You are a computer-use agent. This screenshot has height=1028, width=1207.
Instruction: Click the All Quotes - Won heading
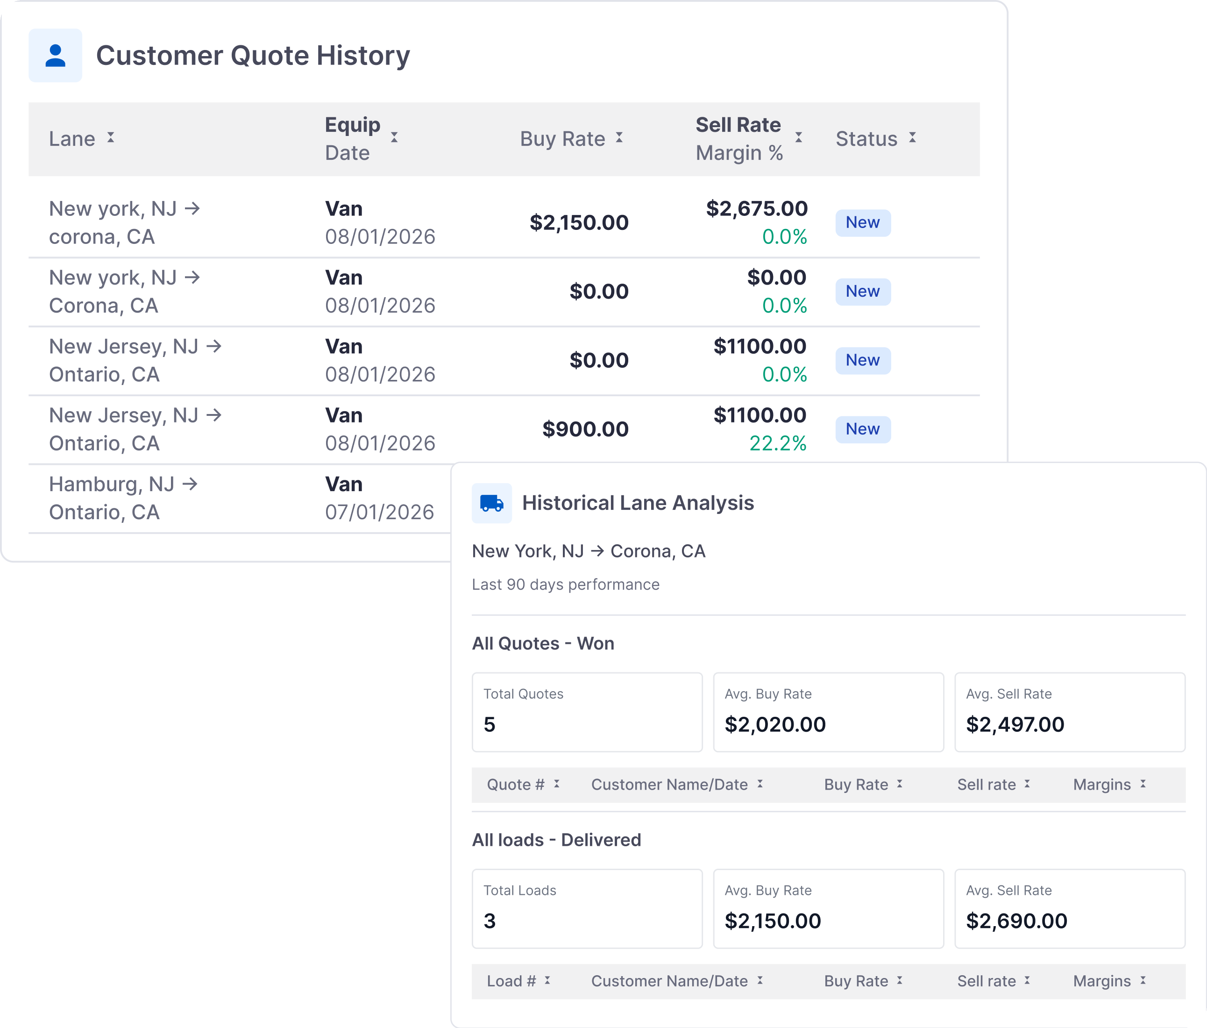point(543,643)
